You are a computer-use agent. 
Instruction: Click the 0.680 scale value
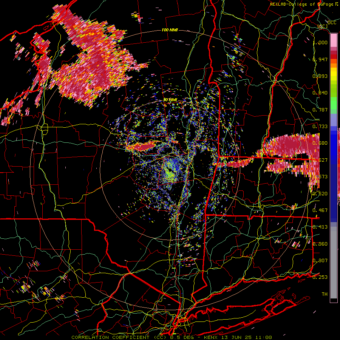(320, 143)
